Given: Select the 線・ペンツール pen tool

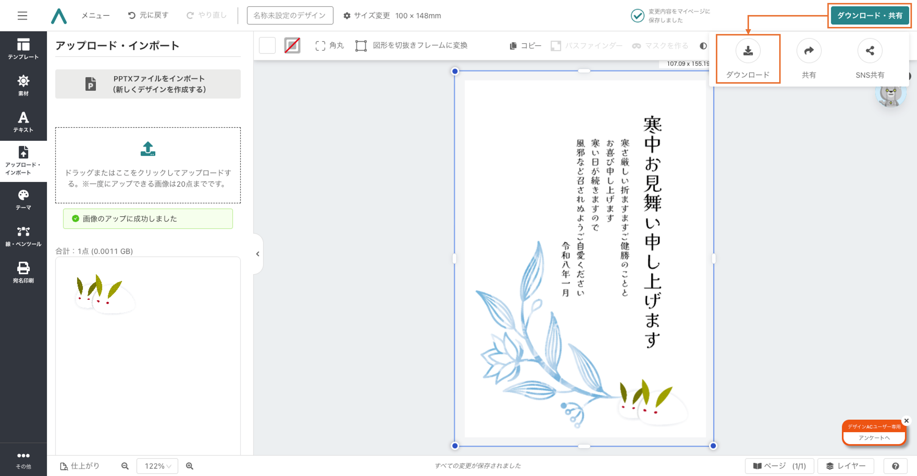Looking at the screenshot, I should [23, 236].
